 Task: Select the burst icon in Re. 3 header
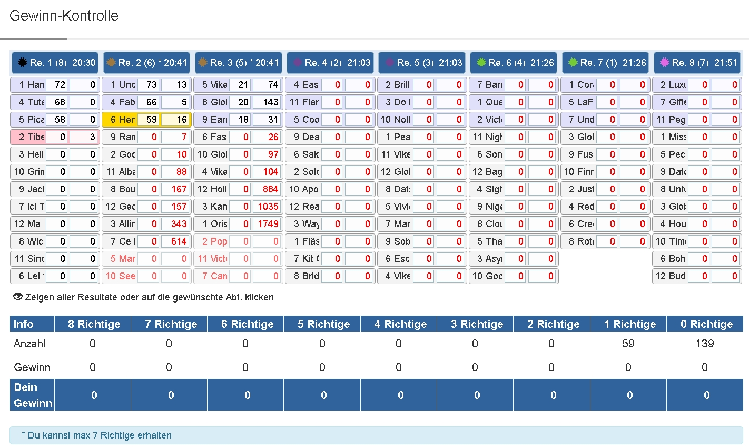(202, 63)
